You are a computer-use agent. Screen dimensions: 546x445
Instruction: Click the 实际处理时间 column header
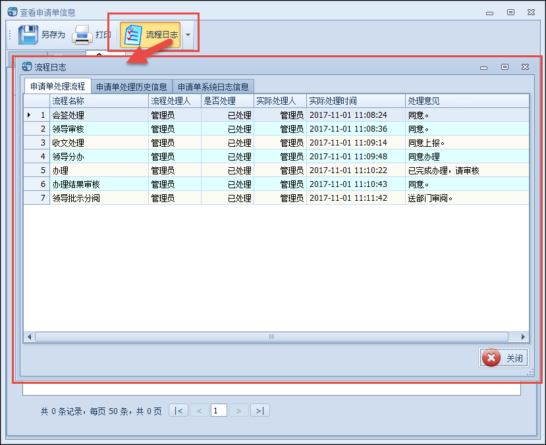(356, 101)
